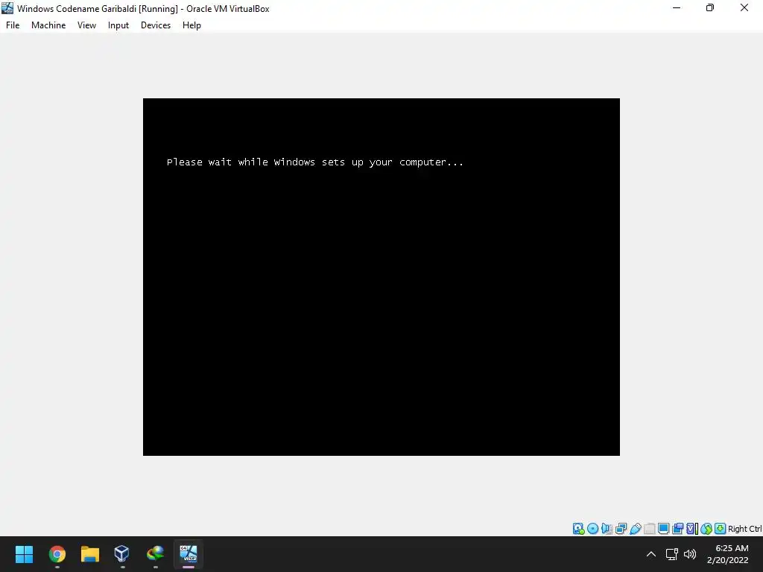Open the View menu

(x=86, y=25)
